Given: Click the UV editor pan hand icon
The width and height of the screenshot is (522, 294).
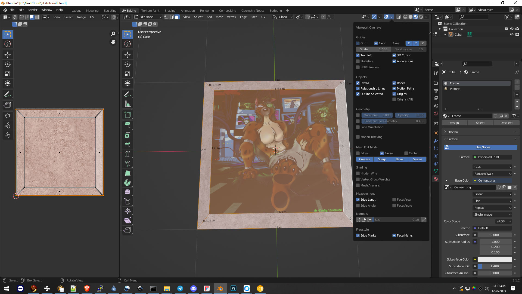Looking at the screenshot, I should pos(113,42).
